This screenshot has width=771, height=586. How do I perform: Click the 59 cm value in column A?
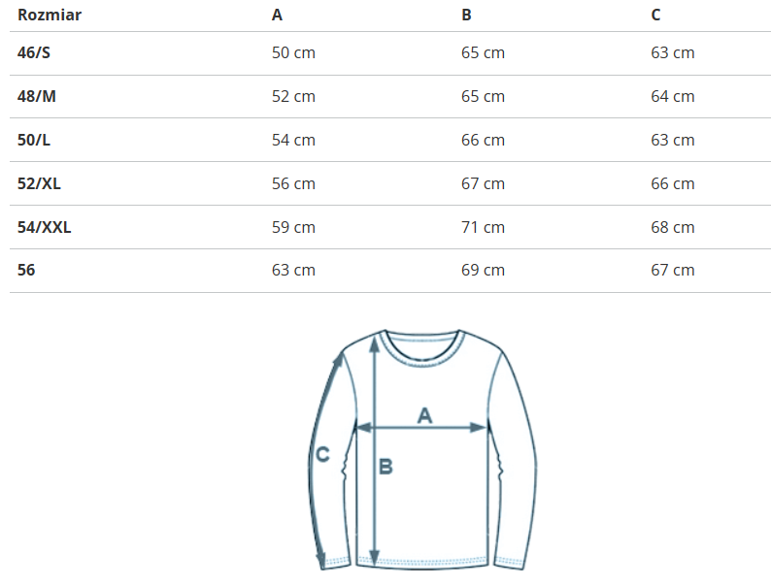pyautogui.click(x=293, y=227)
